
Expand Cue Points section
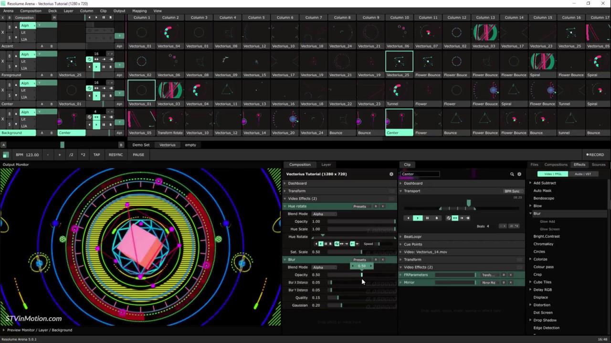pyautogui.click(x=462, y=244)
